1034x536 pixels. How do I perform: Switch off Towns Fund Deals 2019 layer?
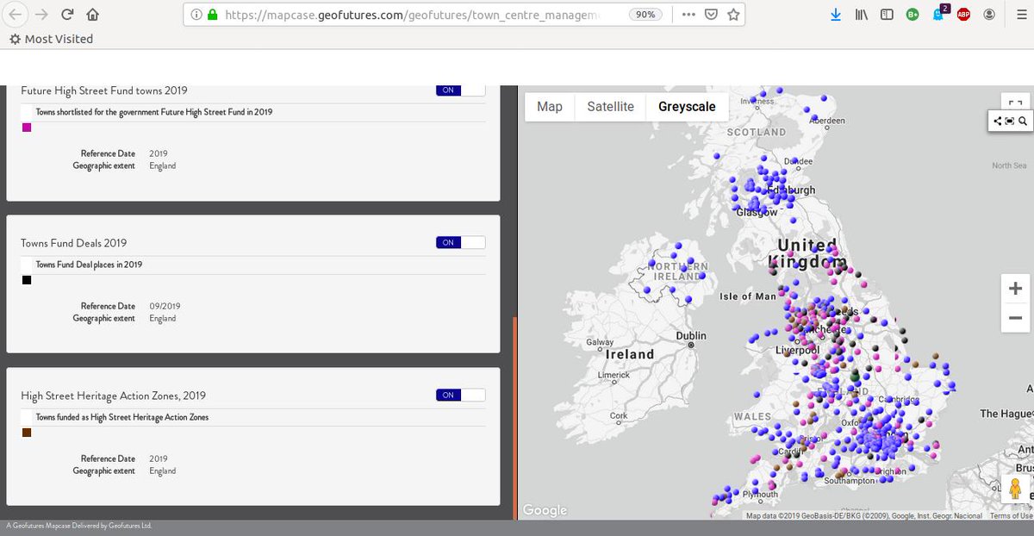point(461,243)
